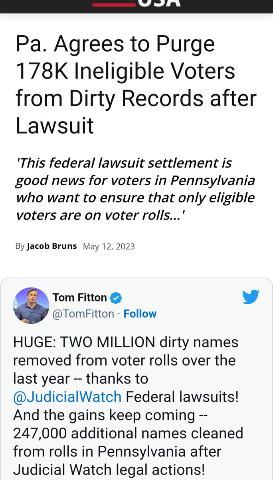Click the May 12, 2023 publish date
273x480 pixels.
109,246
